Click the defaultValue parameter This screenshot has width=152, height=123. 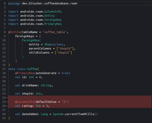tap(46, 102)
